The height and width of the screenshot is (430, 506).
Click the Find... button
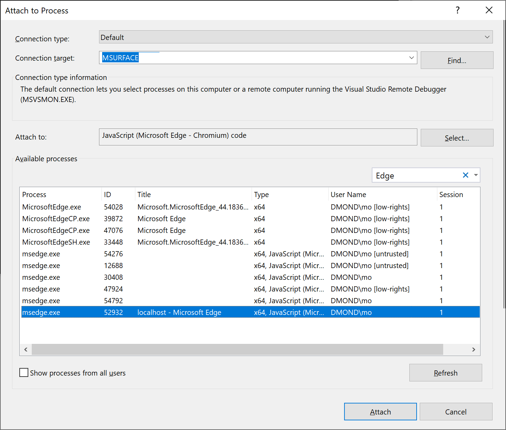(x=457, y=60)
